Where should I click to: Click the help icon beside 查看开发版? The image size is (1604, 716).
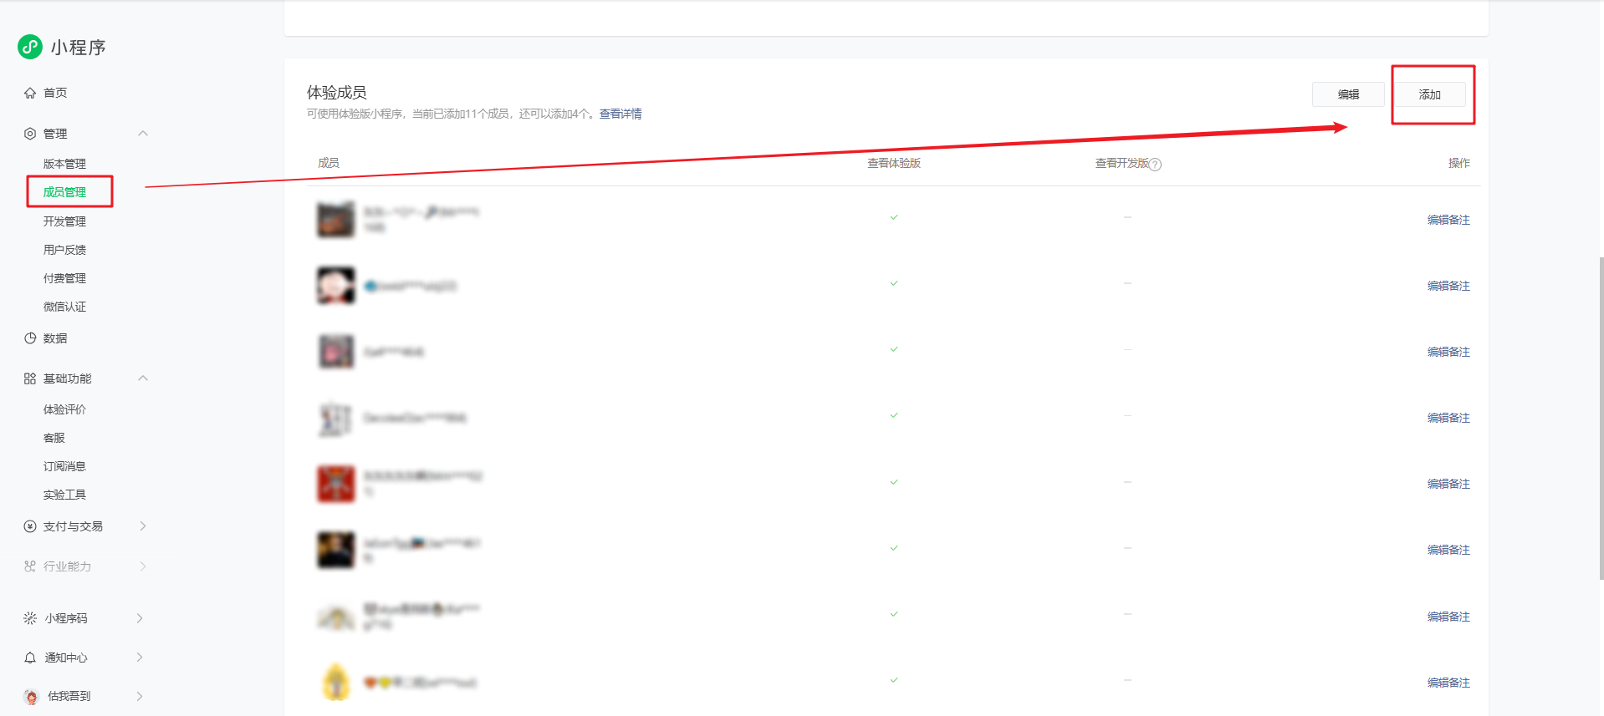click(x=1156, y=165)
